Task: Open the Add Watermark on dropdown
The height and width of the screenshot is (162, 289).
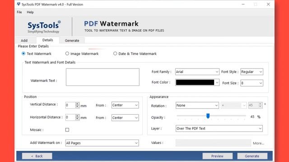Action: click(x=102, y=143)
